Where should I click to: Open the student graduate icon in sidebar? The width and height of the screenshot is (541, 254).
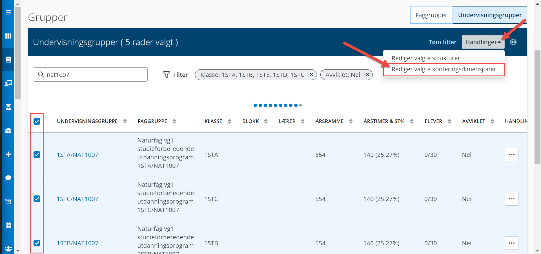[x=8, y=107]
